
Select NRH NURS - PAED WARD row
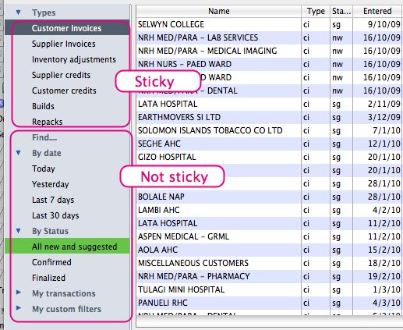pos(270,64)
